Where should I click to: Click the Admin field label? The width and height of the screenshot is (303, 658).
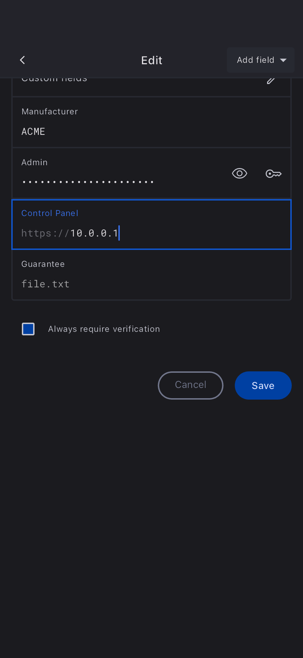(35, 162)
